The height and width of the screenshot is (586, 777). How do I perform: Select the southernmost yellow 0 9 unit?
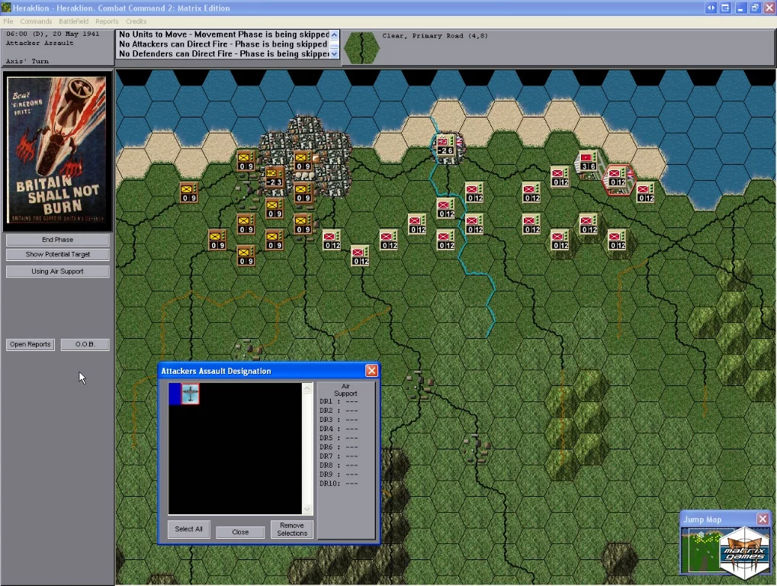tap(246, 256)
